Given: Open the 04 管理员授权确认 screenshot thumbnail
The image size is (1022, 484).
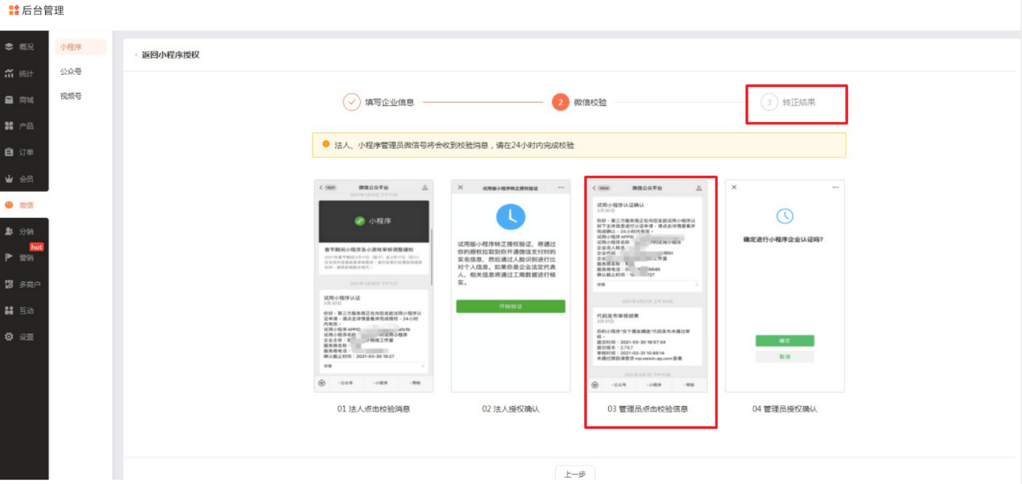Looking at the screenshot, I should coord(785,286).
